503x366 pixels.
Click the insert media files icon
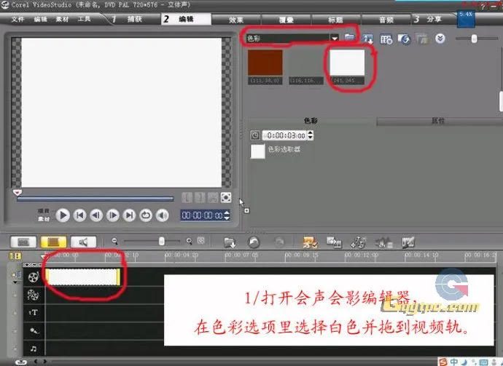pyautogui.click(x=230, y=242)
